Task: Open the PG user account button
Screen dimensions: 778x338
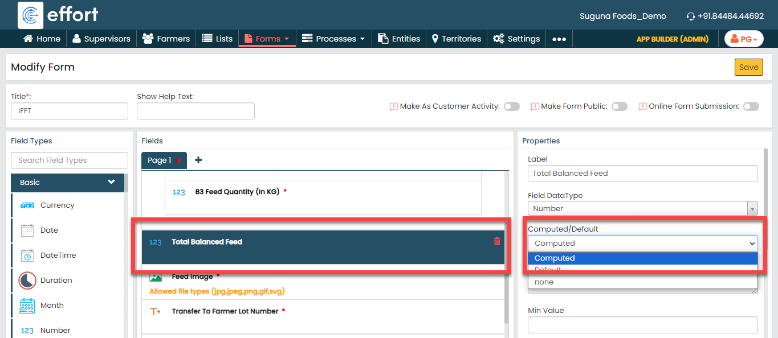Action: (743, 39)
